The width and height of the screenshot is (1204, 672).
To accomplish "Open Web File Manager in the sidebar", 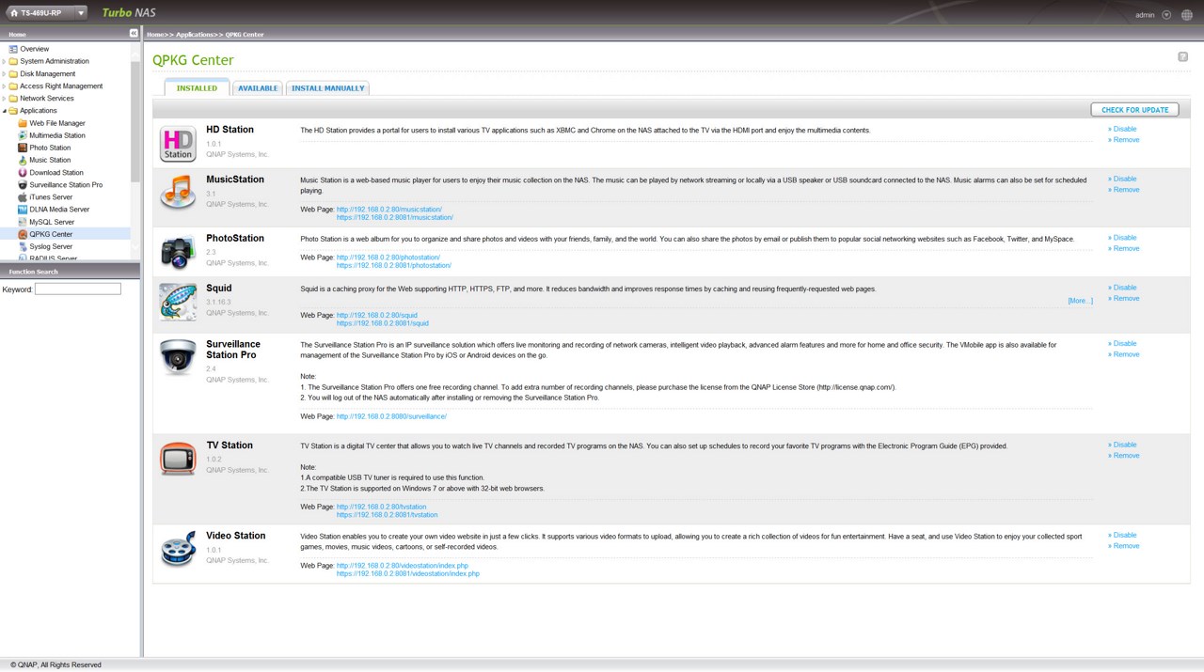I will (57, 123).
